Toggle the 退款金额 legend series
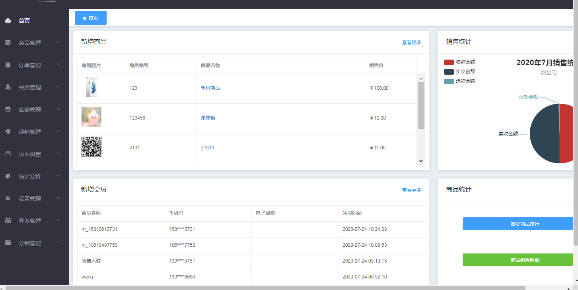This screenshot has height=290, width=578. coord(459,81)
